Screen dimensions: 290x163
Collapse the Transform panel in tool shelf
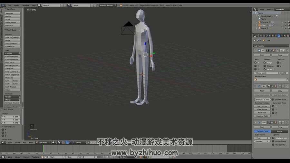pos(5,9)
